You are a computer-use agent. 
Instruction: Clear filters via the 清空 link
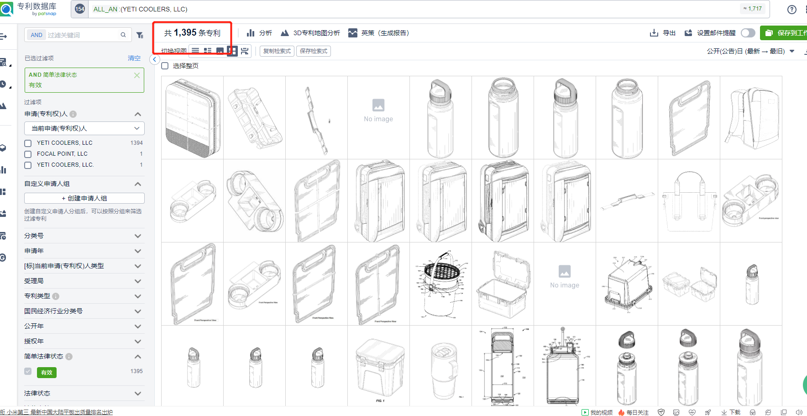pos(134,58)
